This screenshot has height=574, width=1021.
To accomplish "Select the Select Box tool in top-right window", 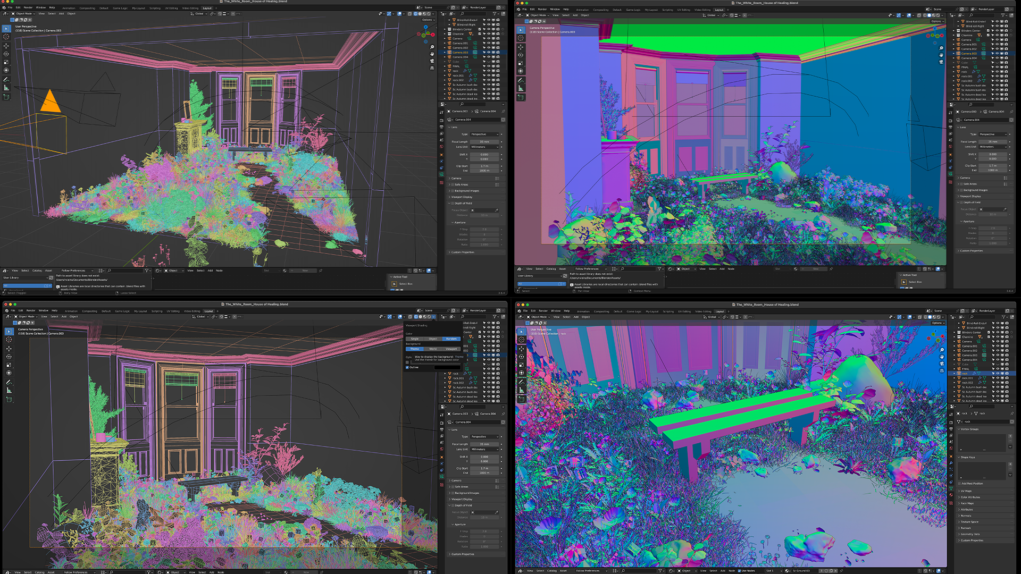I will tap(521, 30).
